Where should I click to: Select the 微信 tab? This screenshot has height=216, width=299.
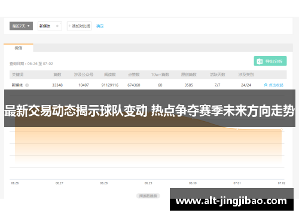tap(19, 48)
